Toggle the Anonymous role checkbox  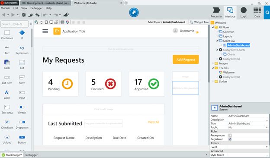click(230, 135)
